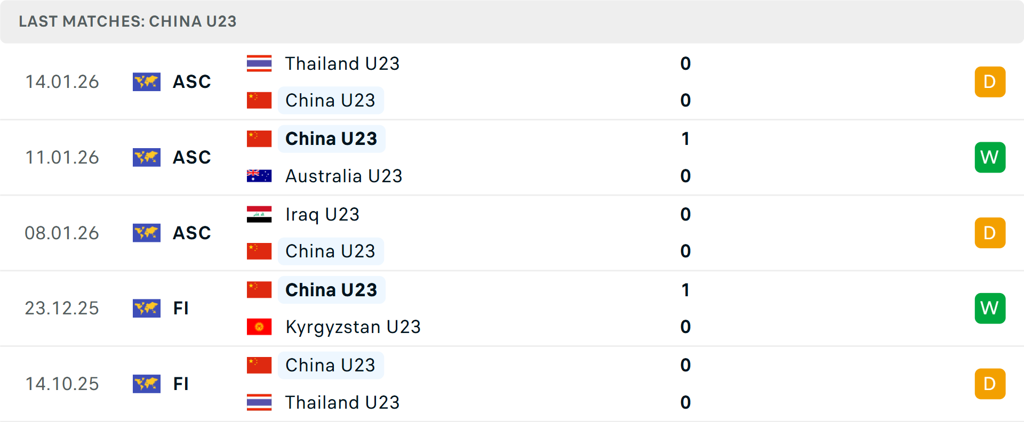
Task: Click the draw badge for Iraq match
Action: (990, 233)
